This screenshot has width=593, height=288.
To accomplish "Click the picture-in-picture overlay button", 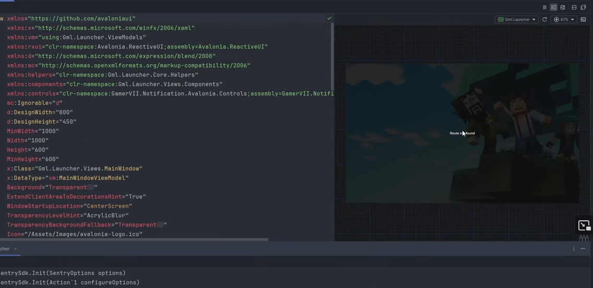I will [584, 226].
